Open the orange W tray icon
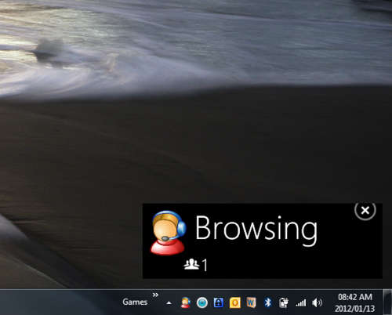The image size is (392, 315). click(251, 302)
